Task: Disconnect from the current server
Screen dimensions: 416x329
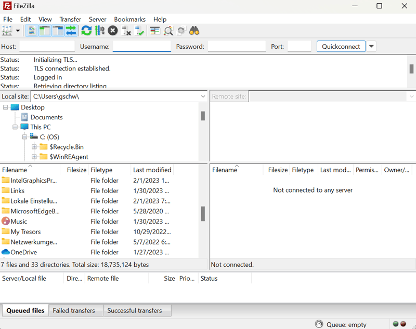Action: point(126,31)
